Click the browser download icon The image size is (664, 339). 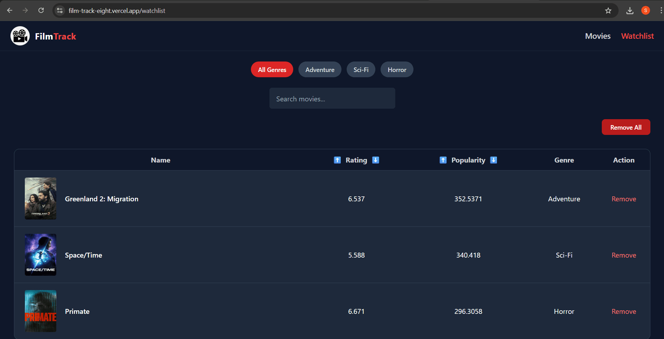(x=630, y=10)
